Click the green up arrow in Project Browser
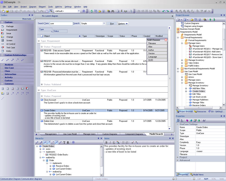 (x=210, y=20)
